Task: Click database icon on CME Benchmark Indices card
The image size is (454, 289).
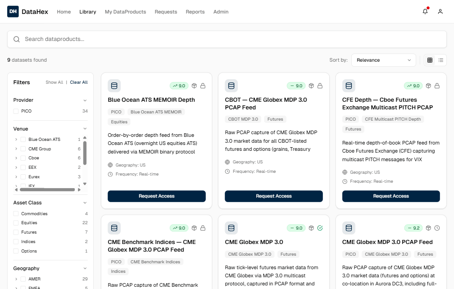Action: (114, 228)
